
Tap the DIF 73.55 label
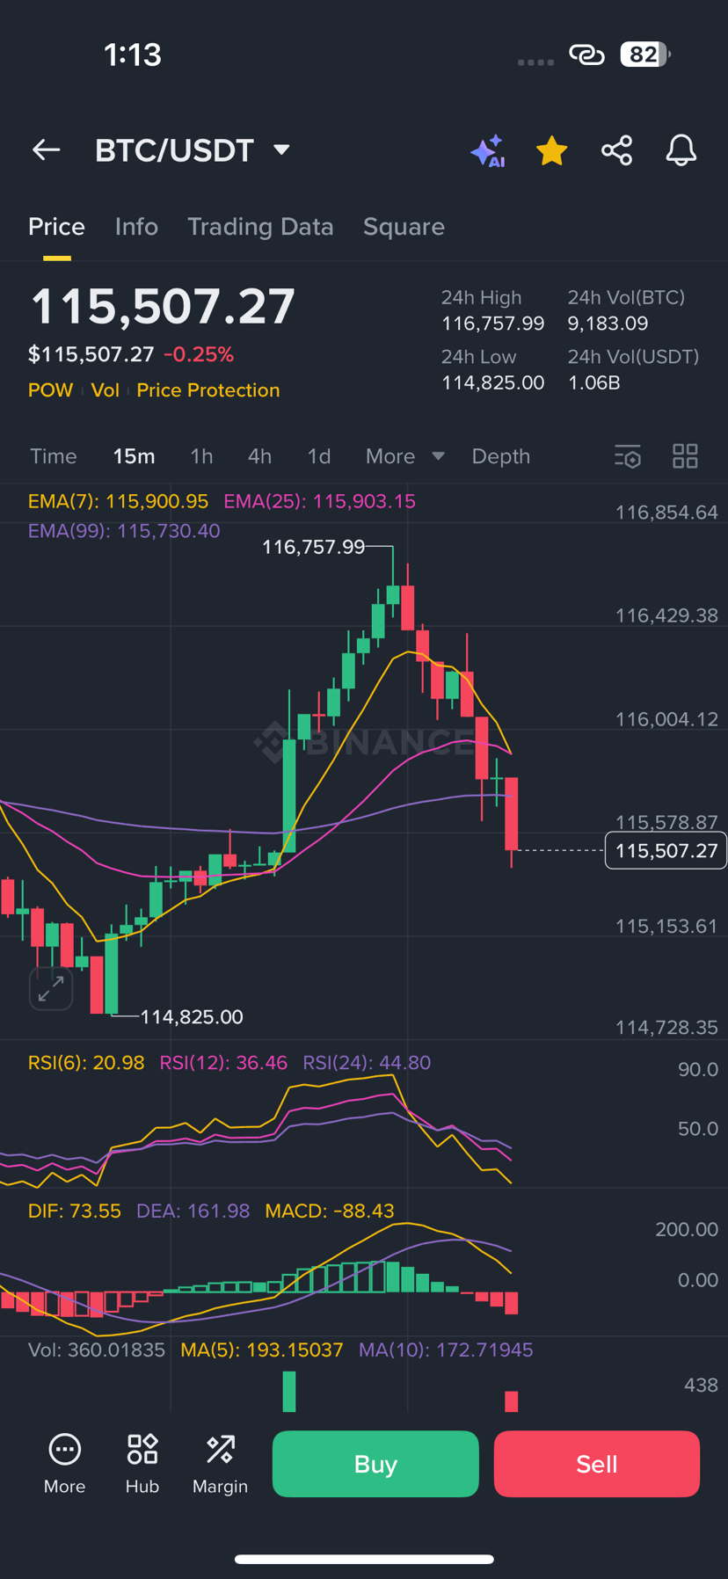pyautogui.click(x=75, y=1212)
